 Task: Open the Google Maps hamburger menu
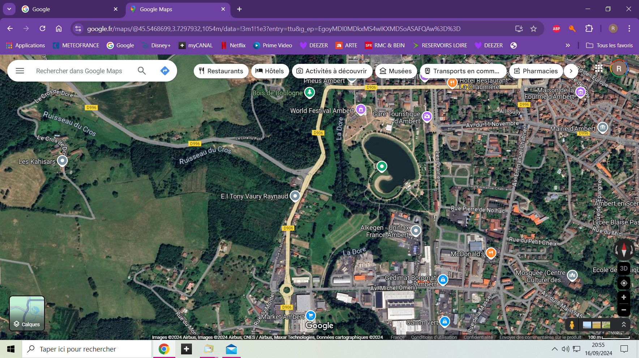(x=20, y=71)
